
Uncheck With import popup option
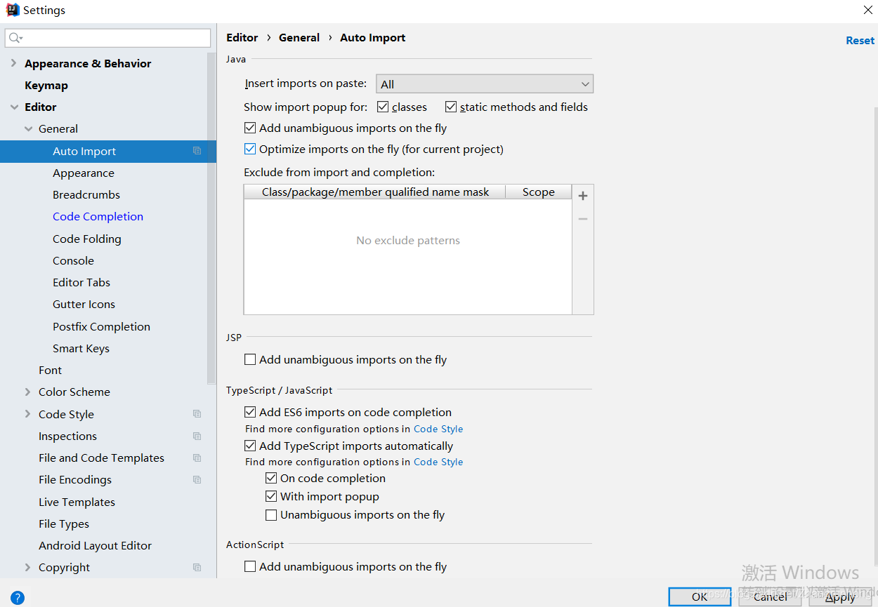coord(271,496)
